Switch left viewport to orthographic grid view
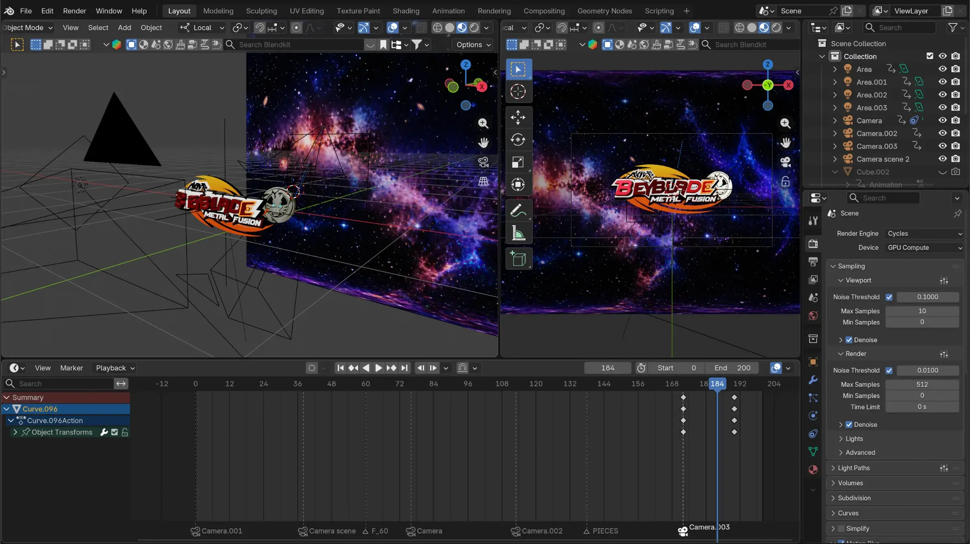 click(x=483, y=181)
